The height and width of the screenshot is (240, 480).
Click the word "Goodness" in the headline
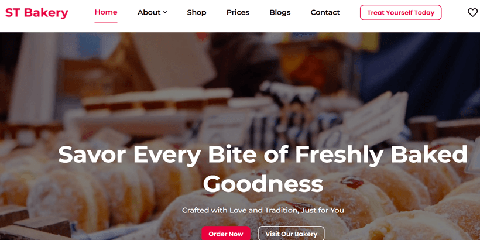click(x=263, y=184)
